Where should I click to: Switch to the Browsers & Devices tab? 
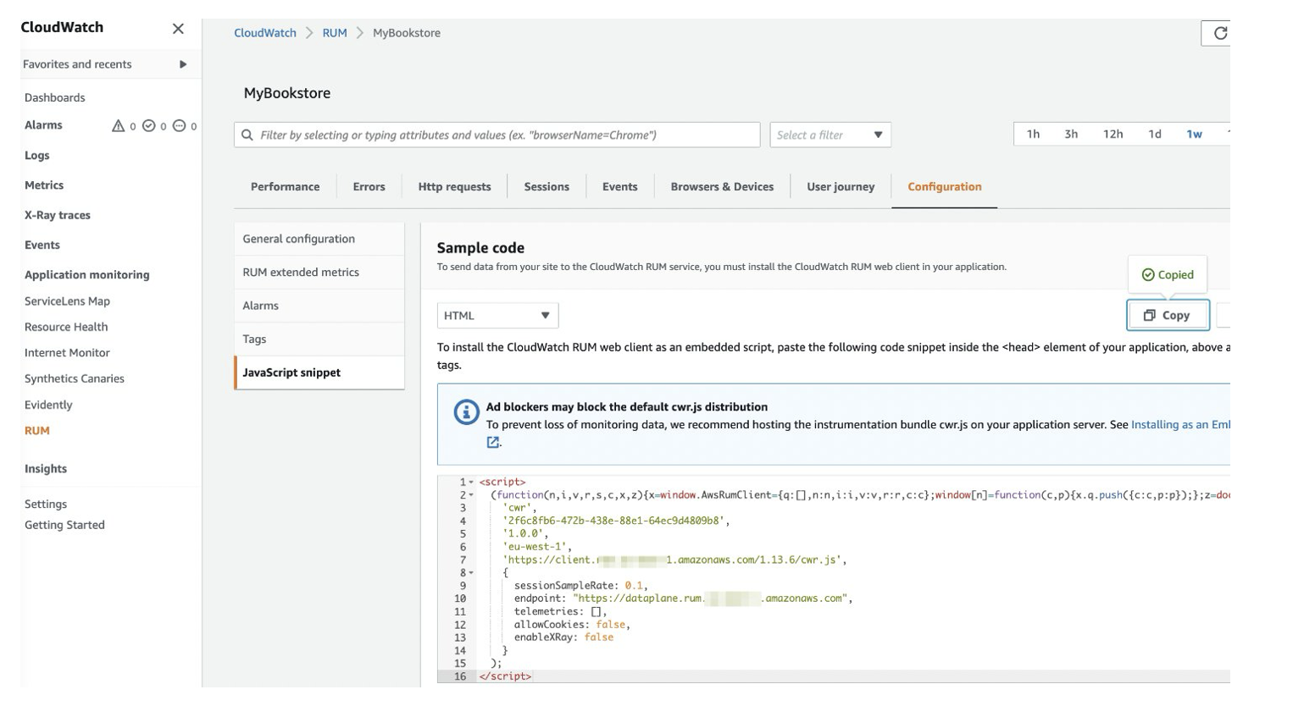tap(721, 186)
